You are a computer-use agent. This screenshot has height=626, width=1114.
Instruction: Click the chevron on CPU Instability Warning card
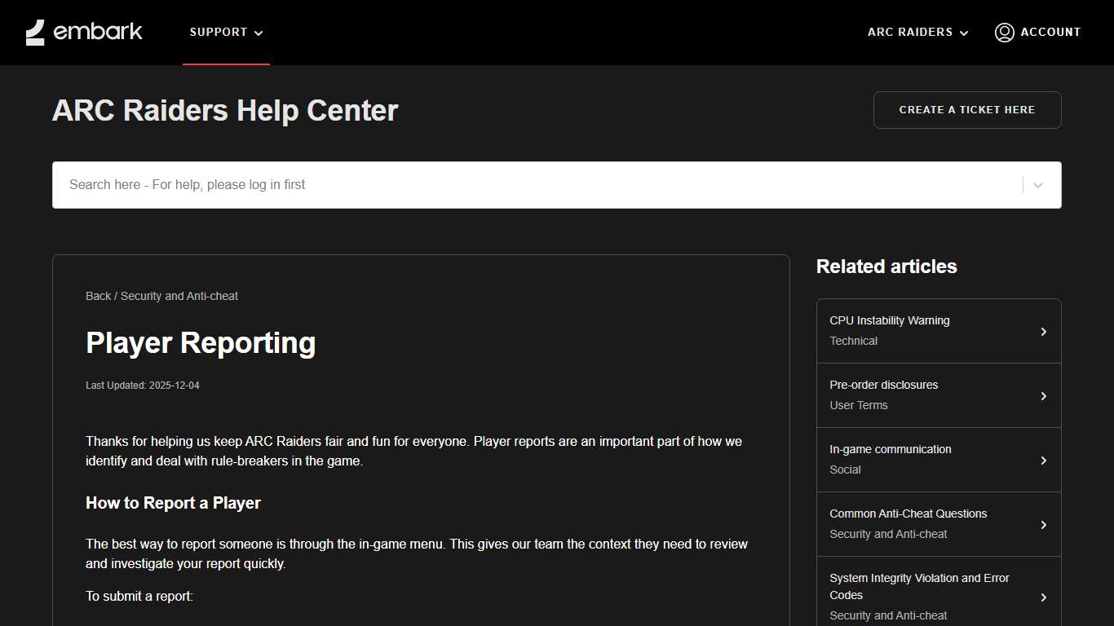[1044, 331]
